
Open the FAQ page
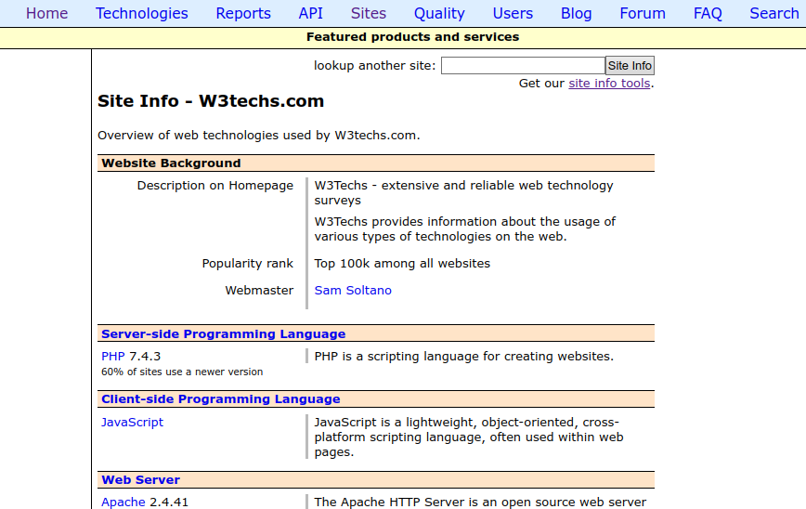coord(708,13)
